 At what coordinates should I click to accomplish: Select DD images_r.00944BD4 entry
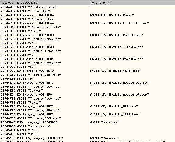pyautogui.click(x=35, y=15)
